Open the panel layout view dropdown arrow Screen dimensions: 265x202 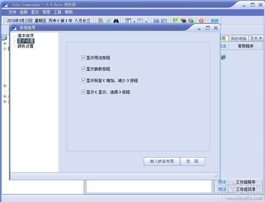coord(134,21)
